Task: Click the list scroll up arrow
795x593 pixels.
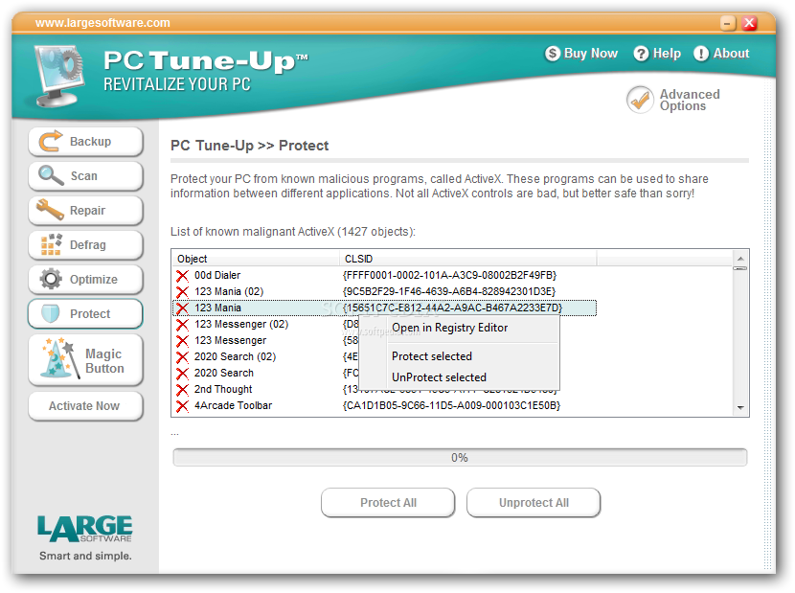Action: pos(740,259)
